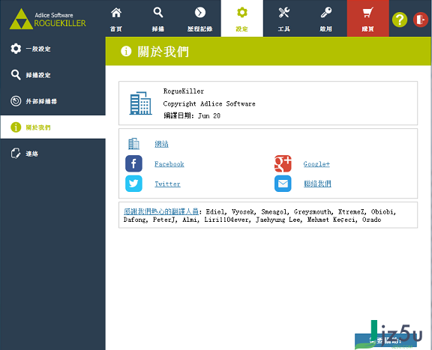The width and height of the screenshot is (432, 350).
Task: Click the website building icon
Action: (134, 143)
